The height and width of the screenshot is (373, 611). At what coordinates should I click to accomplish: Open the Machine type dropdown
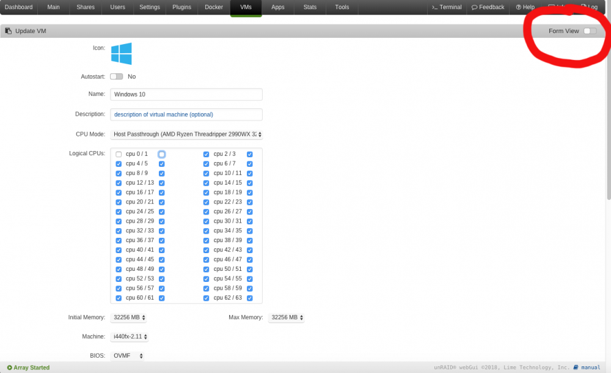pos(130,337)
